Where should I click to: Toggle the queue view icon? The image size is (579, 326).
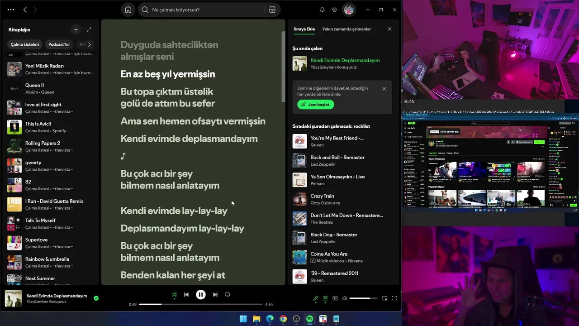pyautogui.click(x=325, y=298)
